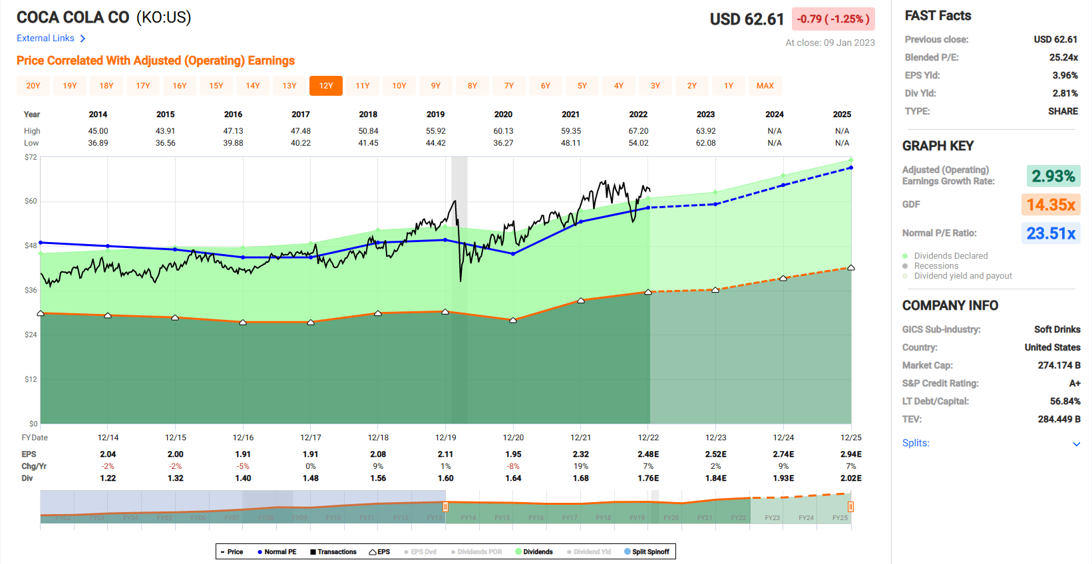Viewport: 1092px width, 564px height.
Task: Click the COCA COLA CO title
Action: (73, 17)
